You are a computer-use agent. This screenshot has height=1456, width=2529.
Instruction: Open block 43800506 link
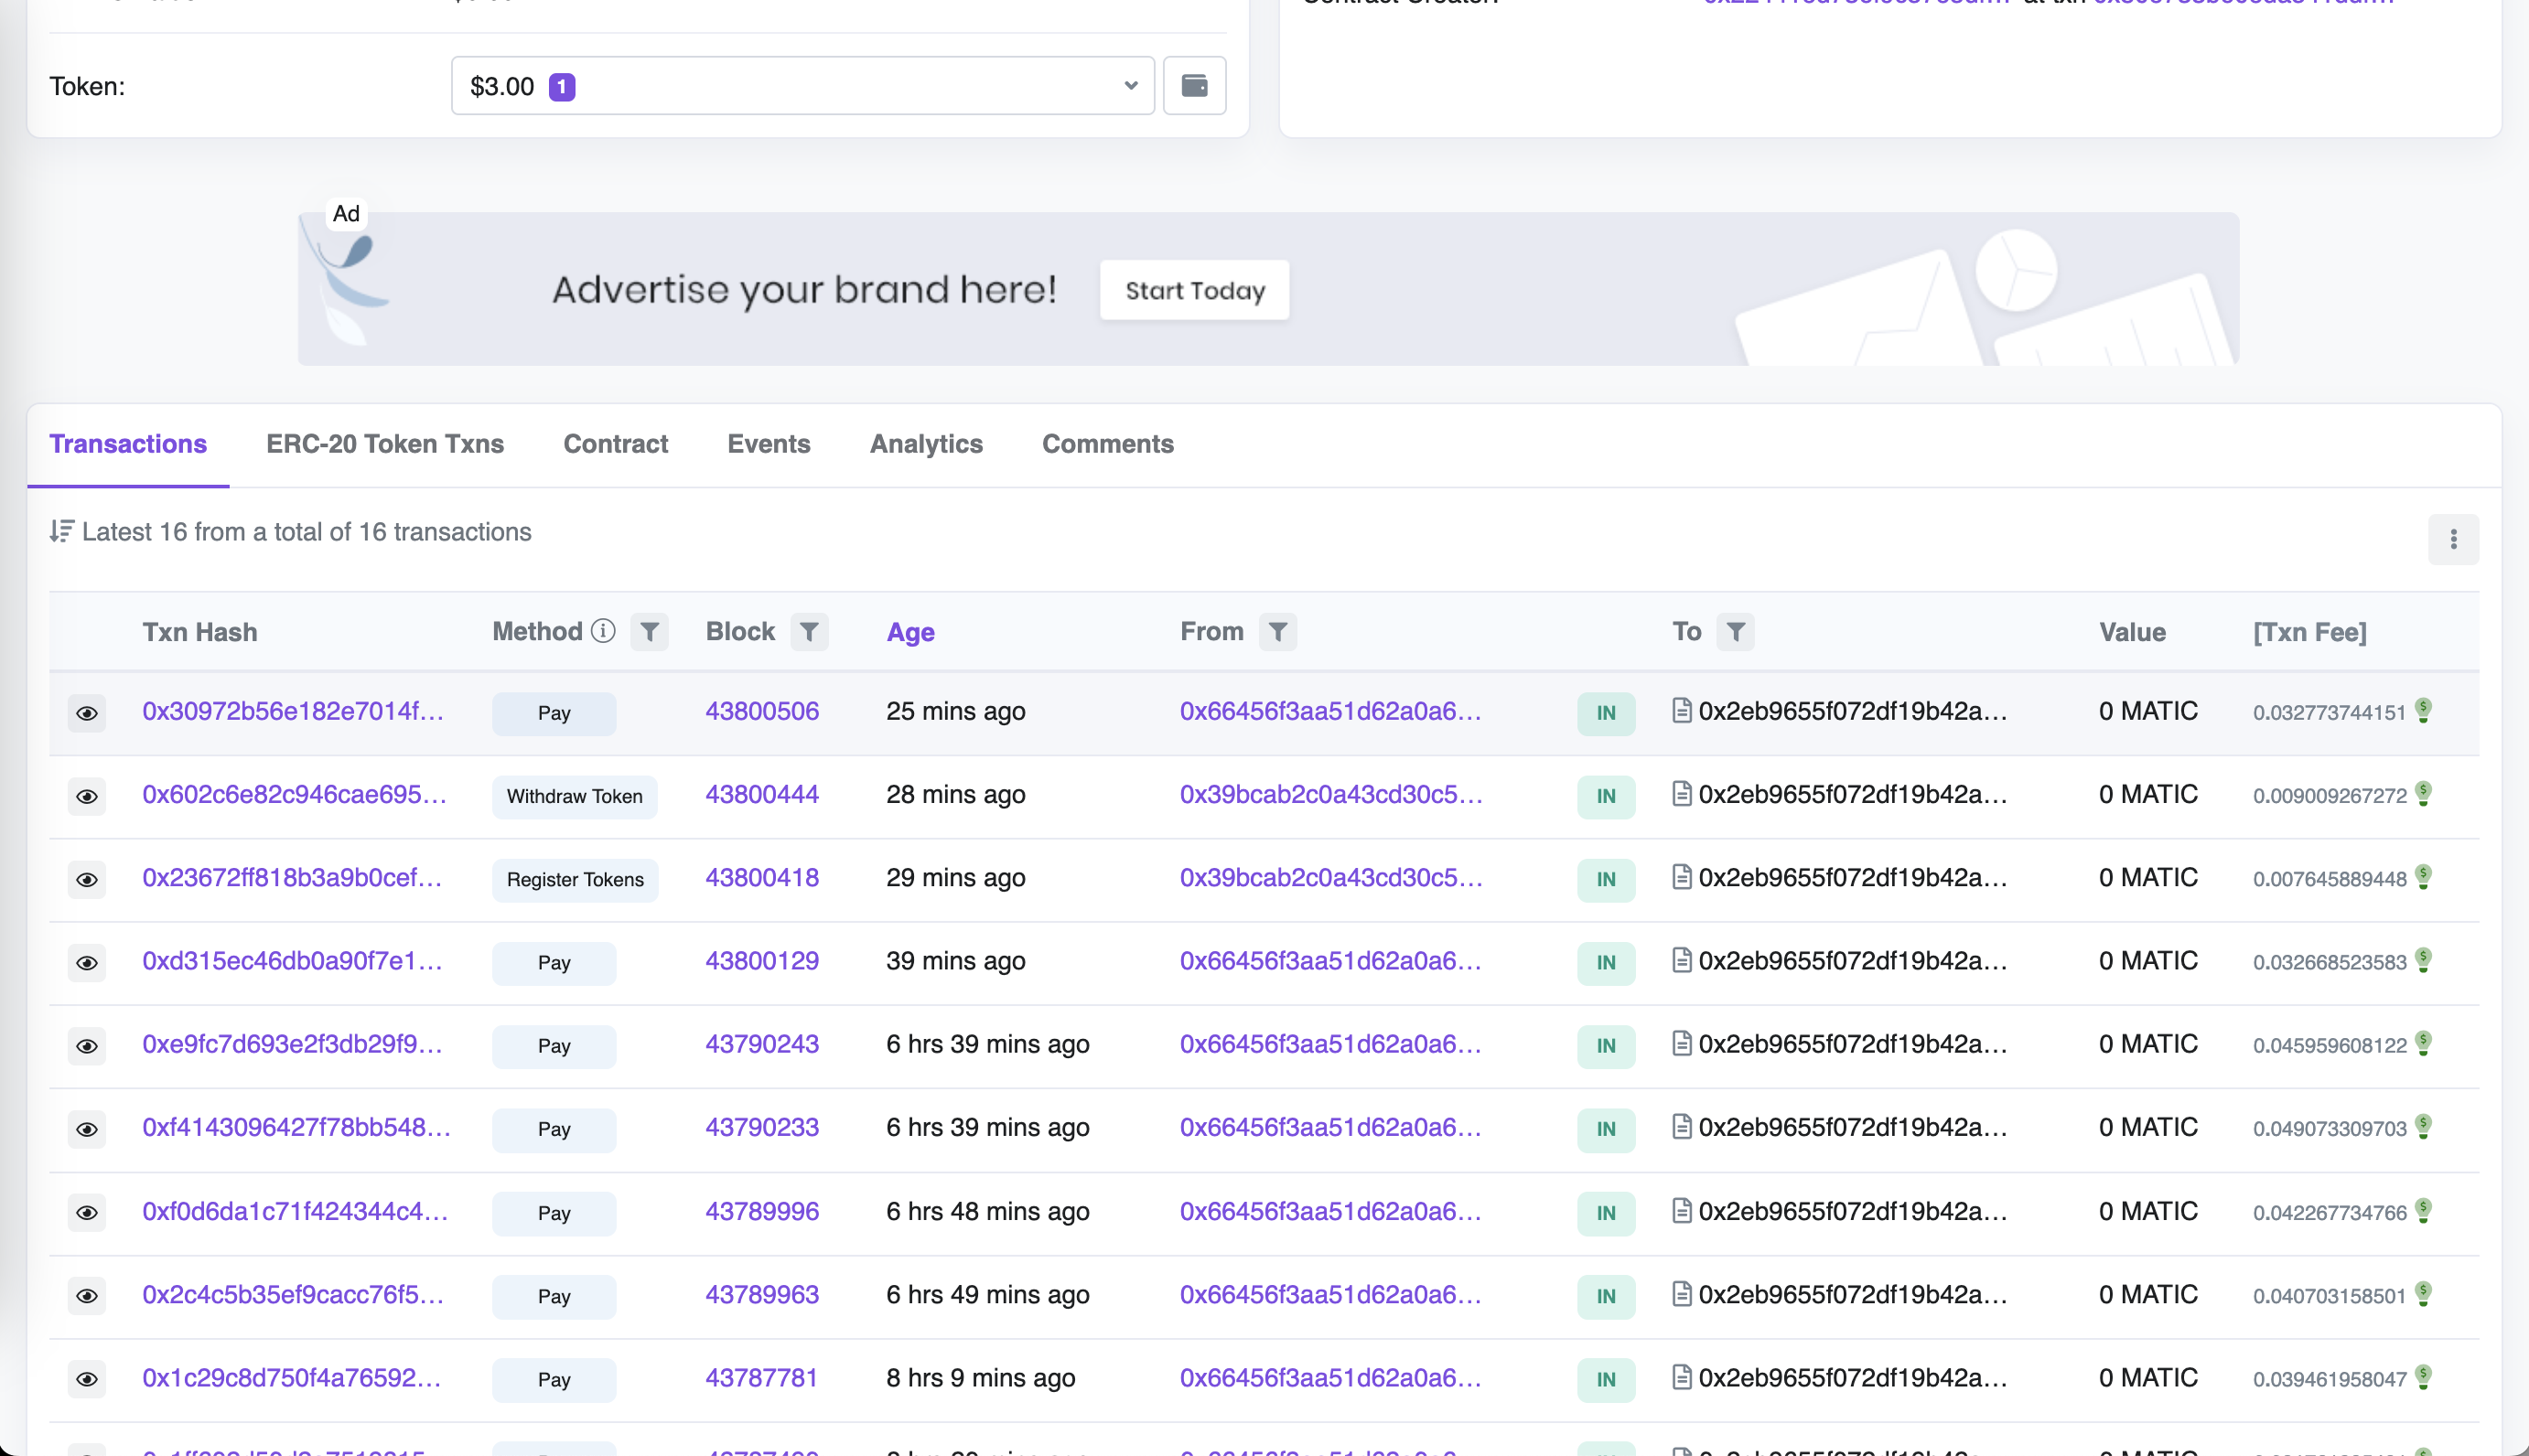click(x=761, y=711)
